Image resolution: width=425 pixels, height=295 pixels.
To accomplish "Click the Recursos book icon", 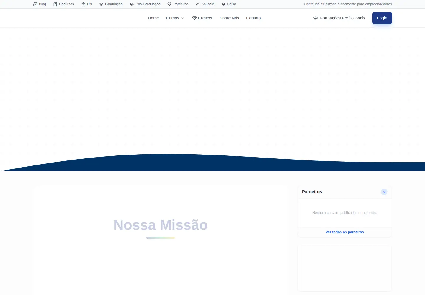I will click(55, 4).
